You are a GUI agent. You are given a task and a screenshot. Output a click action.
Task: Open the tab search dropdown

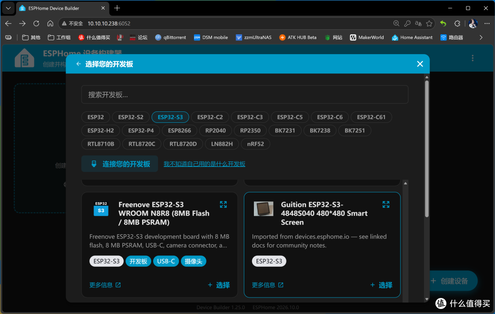click(8, 8)
